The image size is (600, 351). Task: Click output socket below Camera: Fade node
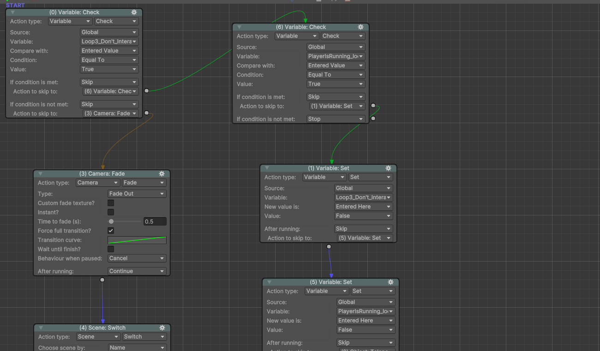[102, 280]
